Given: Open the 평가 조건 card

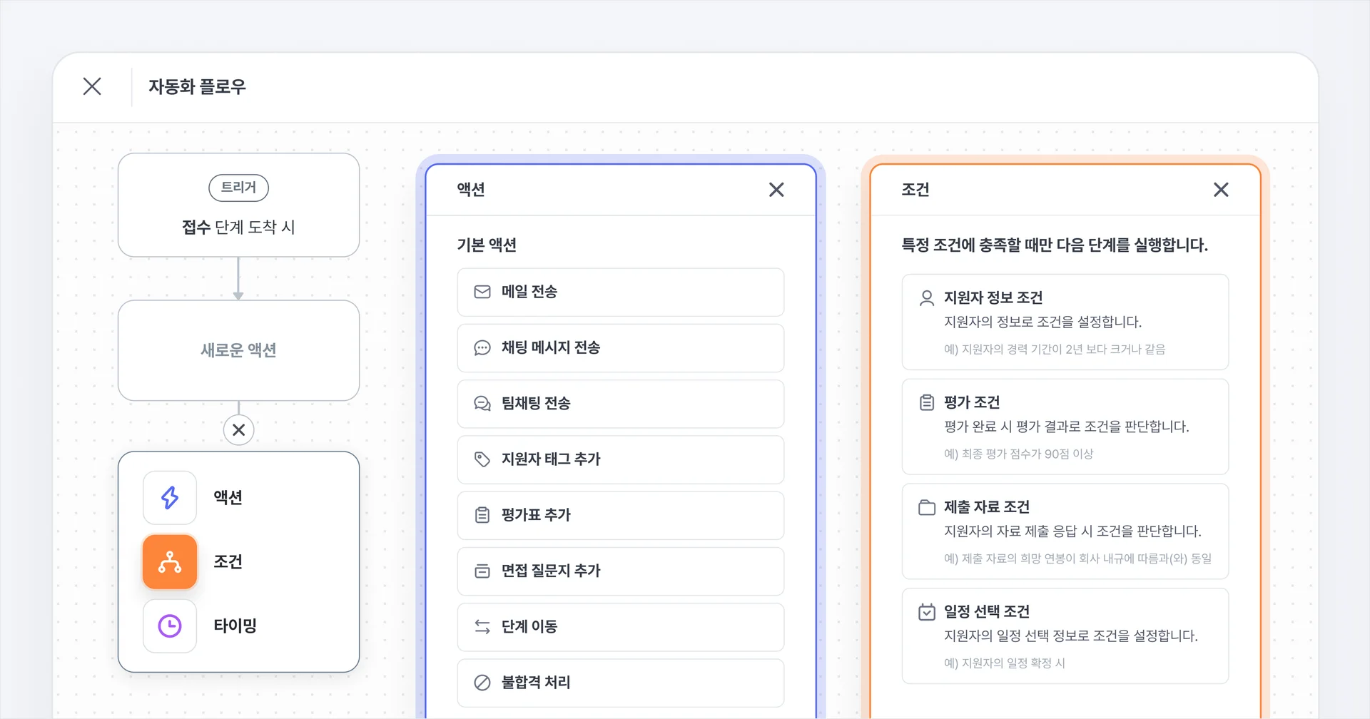Looking at the screenshot, I should (1065, 427).
